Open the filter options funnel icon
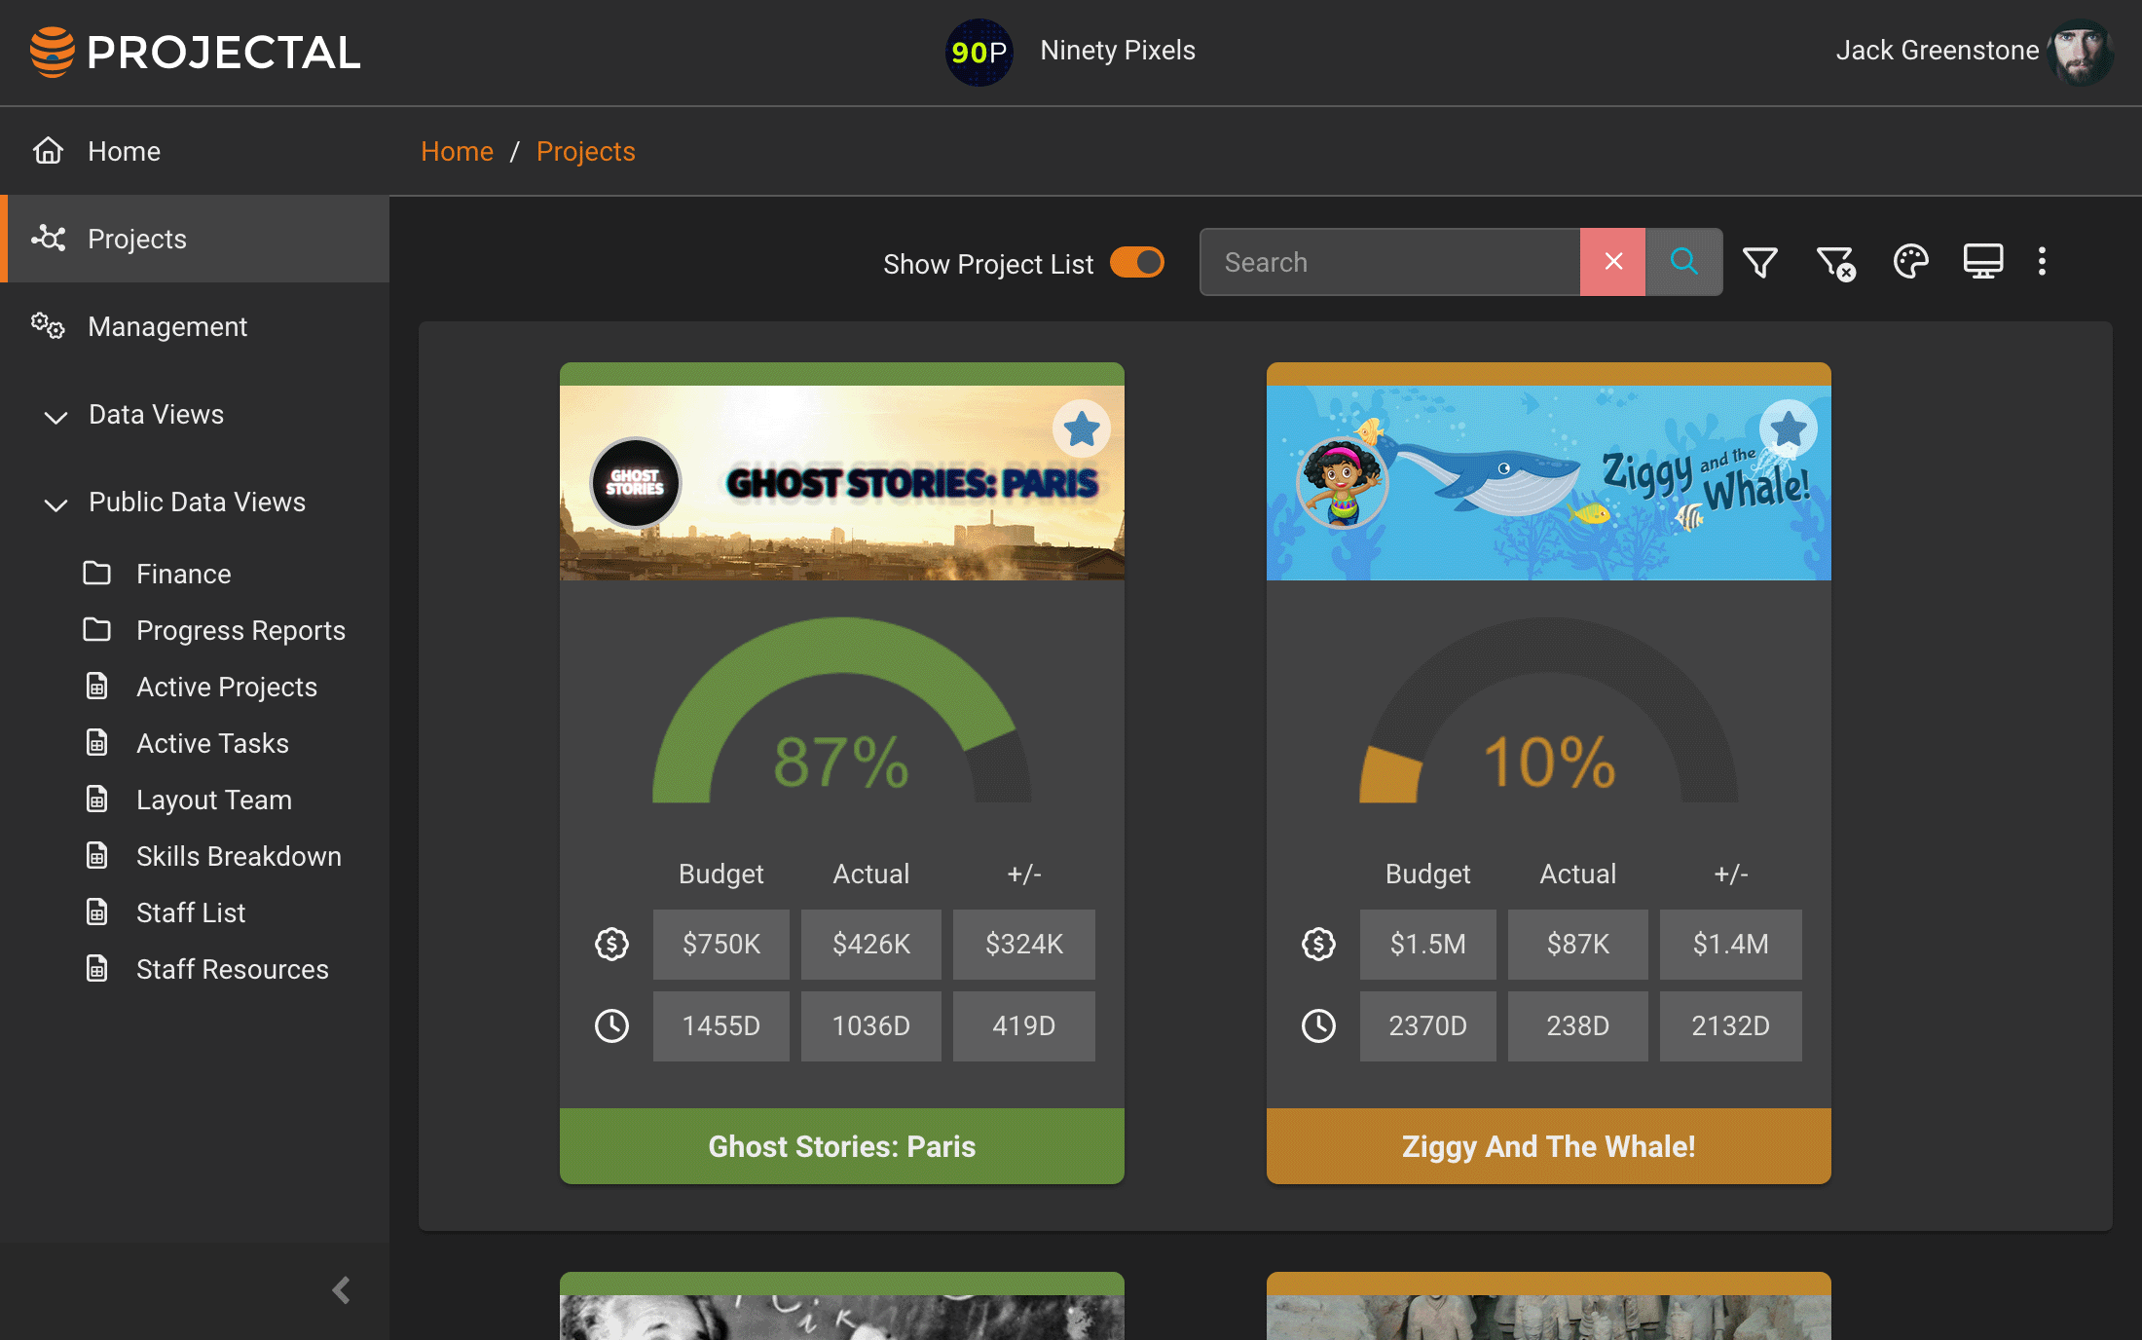This screenshot has width=2142, height=1340. [x=1760, y=261]
